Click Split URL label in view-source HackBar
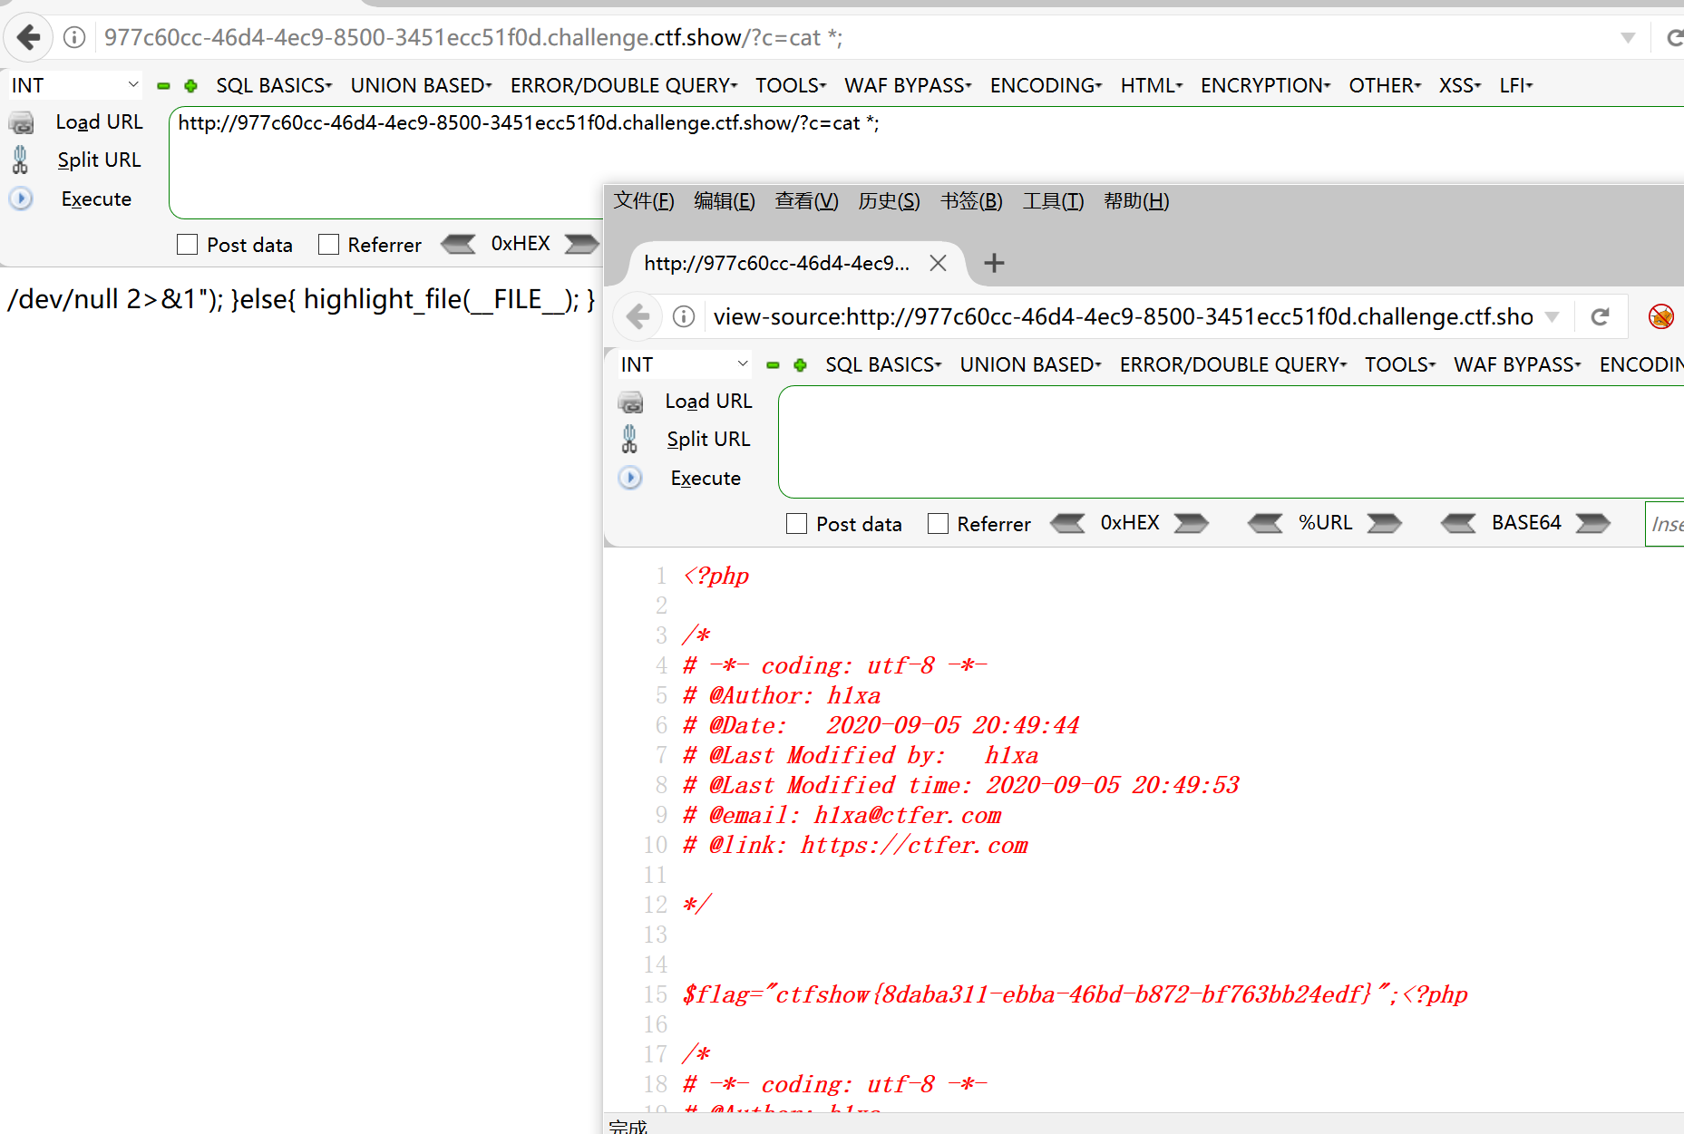Screen dimensions: 1684x1134 pos(708,439)
